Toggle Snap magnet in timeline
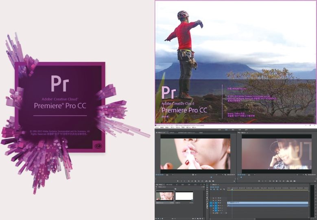317x220 pixels. [214, 189]
